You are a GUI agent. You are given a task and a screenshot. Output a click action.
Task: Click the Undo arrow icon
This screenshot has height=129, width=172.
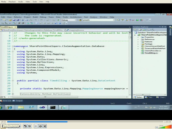pos(35,20)
